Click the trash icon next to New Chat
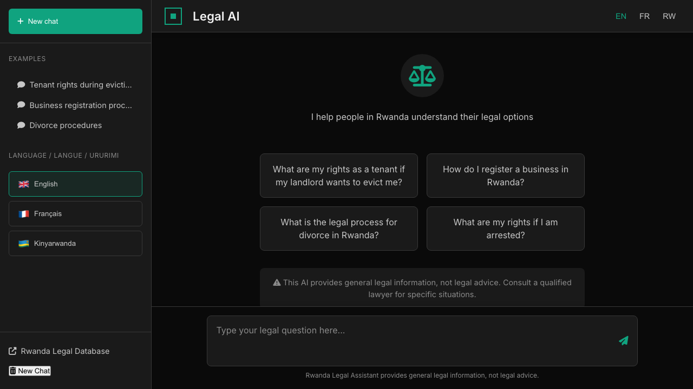Screen dimensions: 693x389 [x=12, y=371]
